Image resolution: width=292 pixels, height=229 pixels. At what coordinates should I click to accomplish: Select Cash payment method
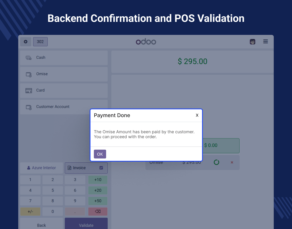pyautogui.click(x=64, y=58)
